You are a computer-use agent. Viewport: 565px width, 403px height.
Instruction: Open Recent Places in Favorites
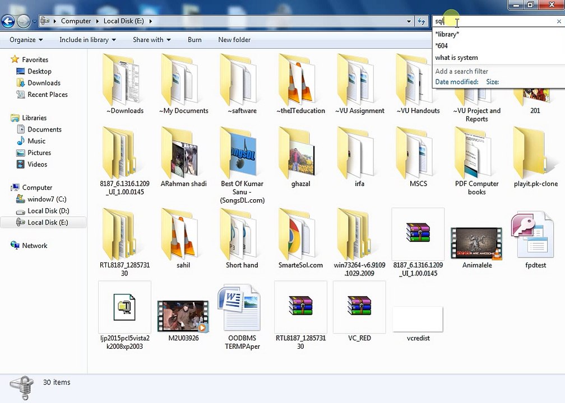coord(42,94)
